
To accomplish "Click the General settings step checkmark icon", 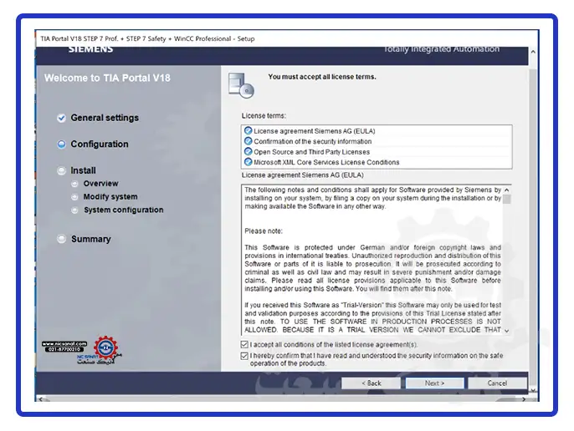I will point(62,118).
